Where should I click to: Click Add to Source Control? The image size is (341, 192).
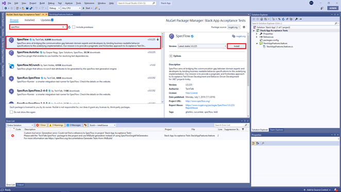click(x=317, y=190)
